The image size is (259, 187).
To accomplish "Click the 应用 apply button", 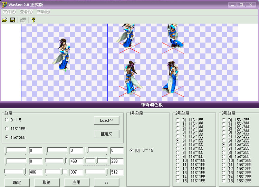I will [x=76, y=183].
